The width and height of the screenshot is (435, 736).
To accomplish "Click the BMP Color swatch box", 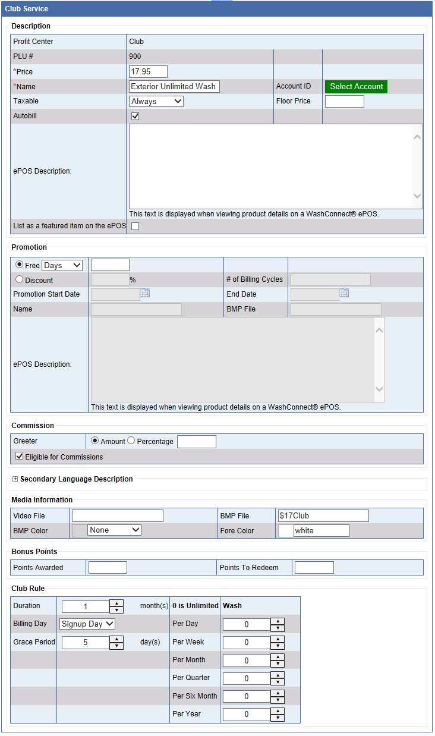I will (x=78, y=530).
